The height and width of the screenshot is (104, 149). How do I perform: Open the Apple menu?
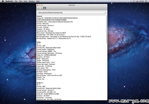(3, 1)
